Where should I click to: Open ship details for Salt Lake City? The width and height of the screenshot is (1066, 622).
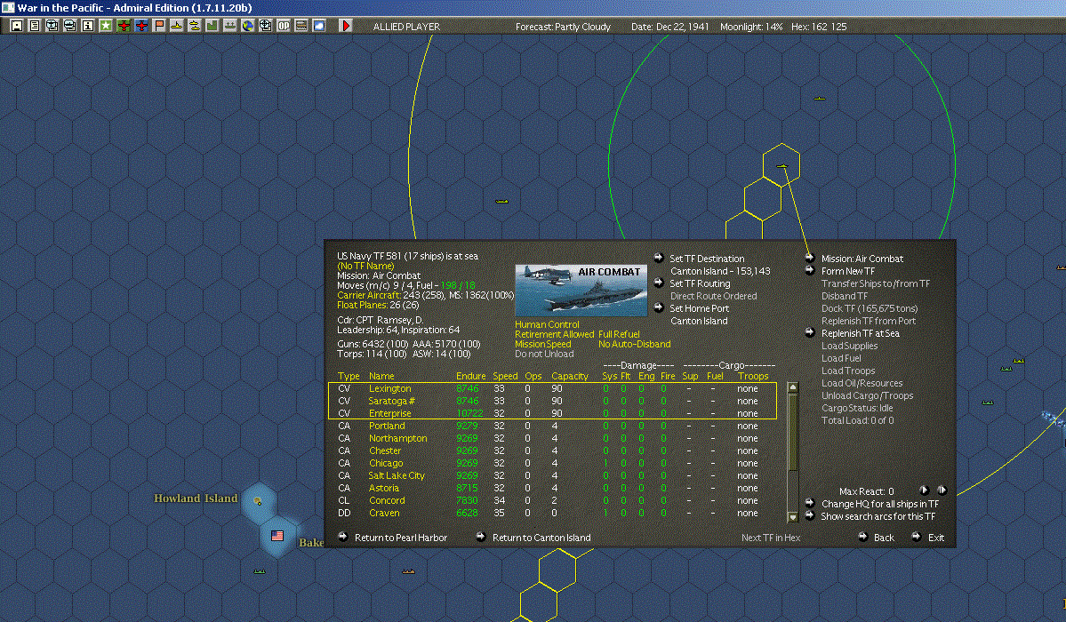pos(397,476)
